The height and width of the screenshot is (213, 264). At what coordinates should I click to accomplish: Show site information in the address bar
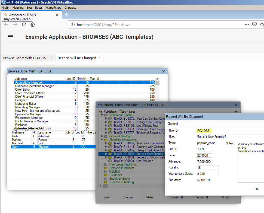coord(73,25)
